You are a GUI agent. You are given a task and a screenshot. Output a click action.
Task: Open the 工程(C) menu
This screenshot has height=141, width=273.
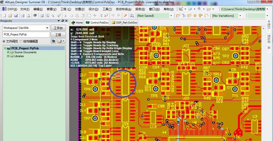point(66,9)
